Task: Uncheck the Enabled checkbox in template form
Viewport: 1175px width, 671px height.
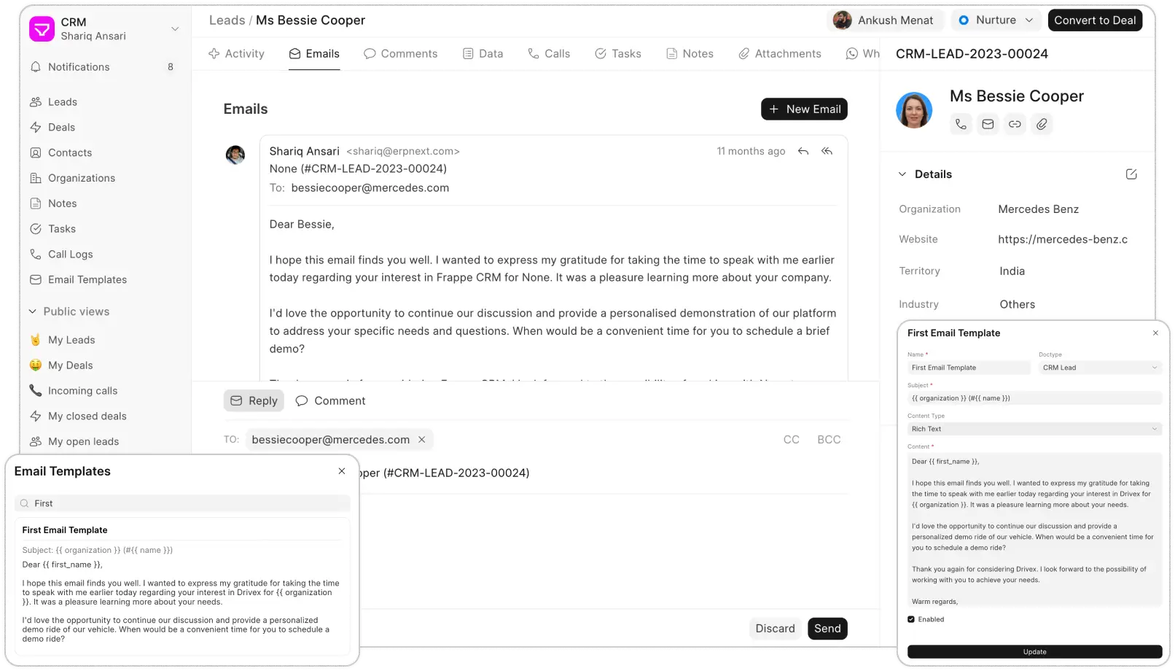Action: coord(911,619)
